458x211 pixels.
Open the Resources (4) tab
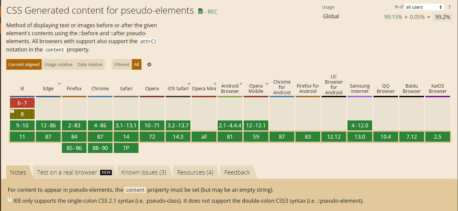pos(195,172)
